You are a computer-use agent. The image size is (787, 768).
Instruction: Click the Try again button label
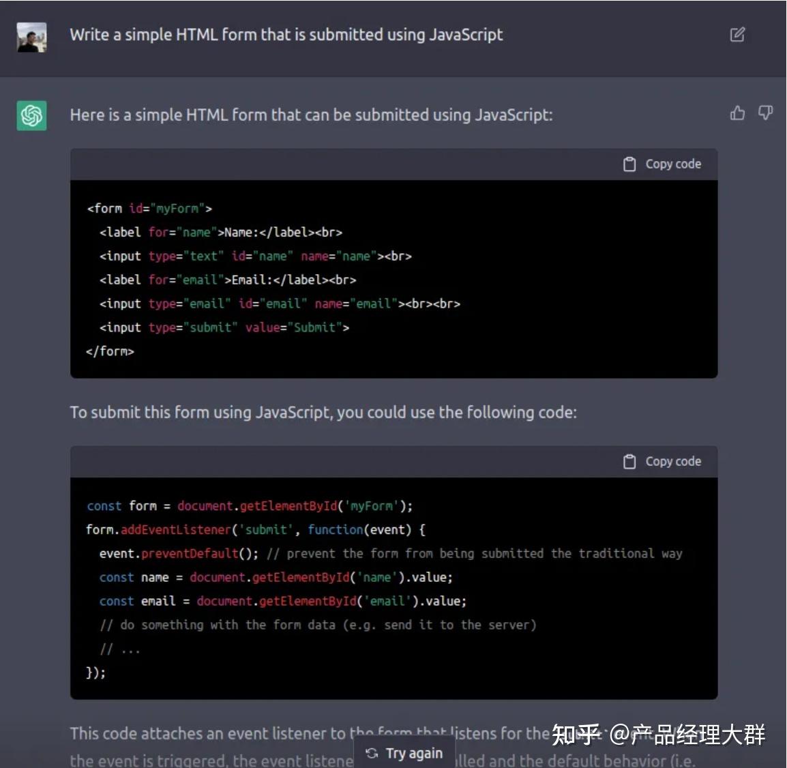point(414,754)
